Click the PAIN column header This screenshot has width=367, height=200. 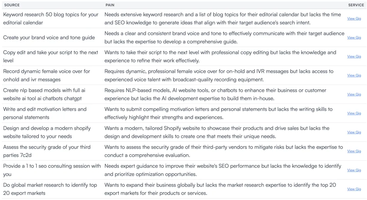pyautogui.click(x=110, y=5)
